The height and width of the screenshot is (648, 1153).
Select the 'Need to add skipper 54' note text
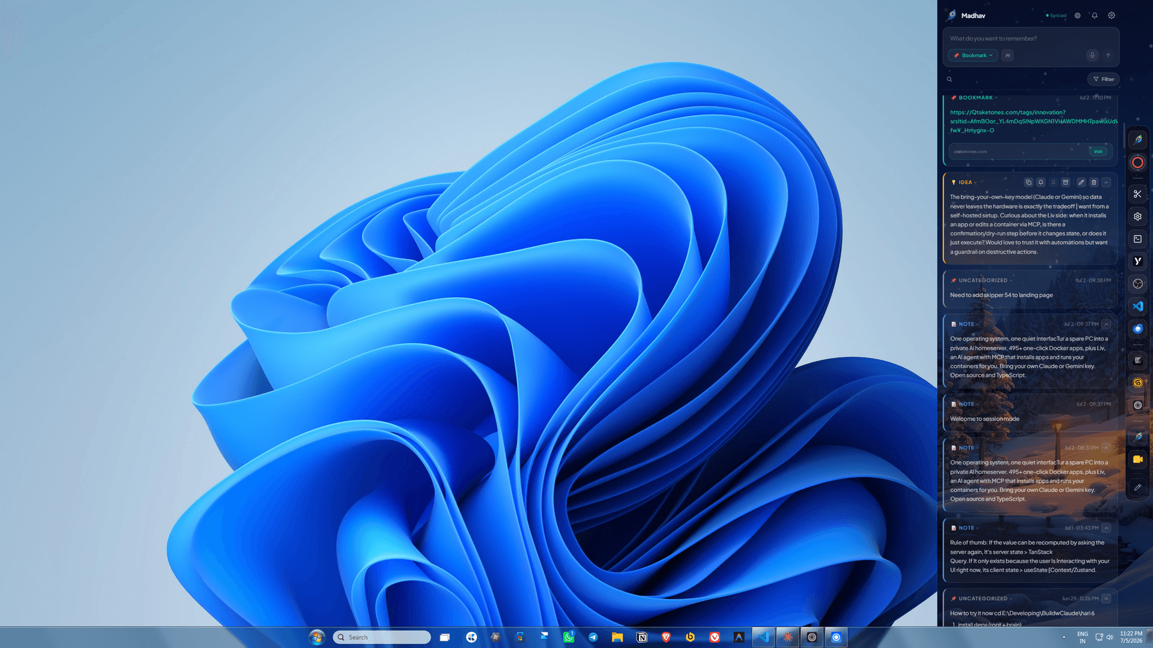pos(1001,295)
